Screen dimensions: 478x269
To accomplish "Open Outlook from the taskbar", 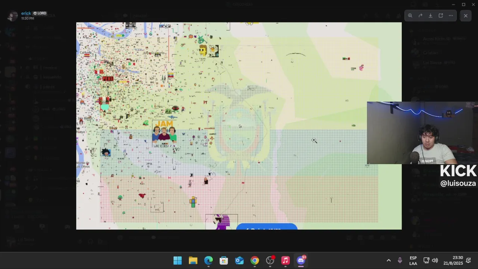I will pyautogui.click(x=239, y=260).
